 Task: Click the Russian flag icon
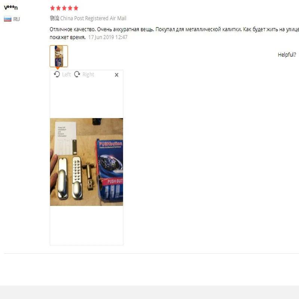(x=7, y=19)
